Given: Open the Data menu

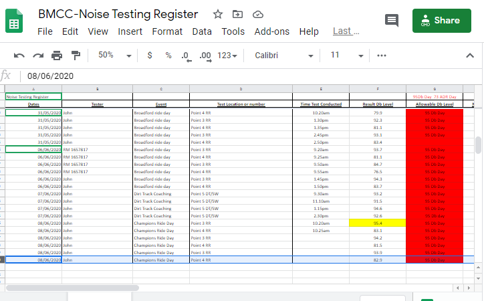Looking at the screenshot, I should coord(202,31).
